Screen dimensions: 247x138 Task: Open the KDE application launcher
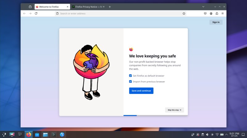(x=4, y=134)
